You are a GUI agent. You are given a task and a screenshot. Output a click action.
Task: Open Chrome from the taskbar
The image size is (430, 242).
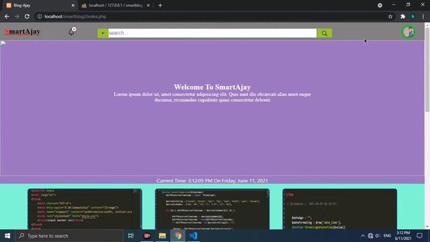[178, 236]
